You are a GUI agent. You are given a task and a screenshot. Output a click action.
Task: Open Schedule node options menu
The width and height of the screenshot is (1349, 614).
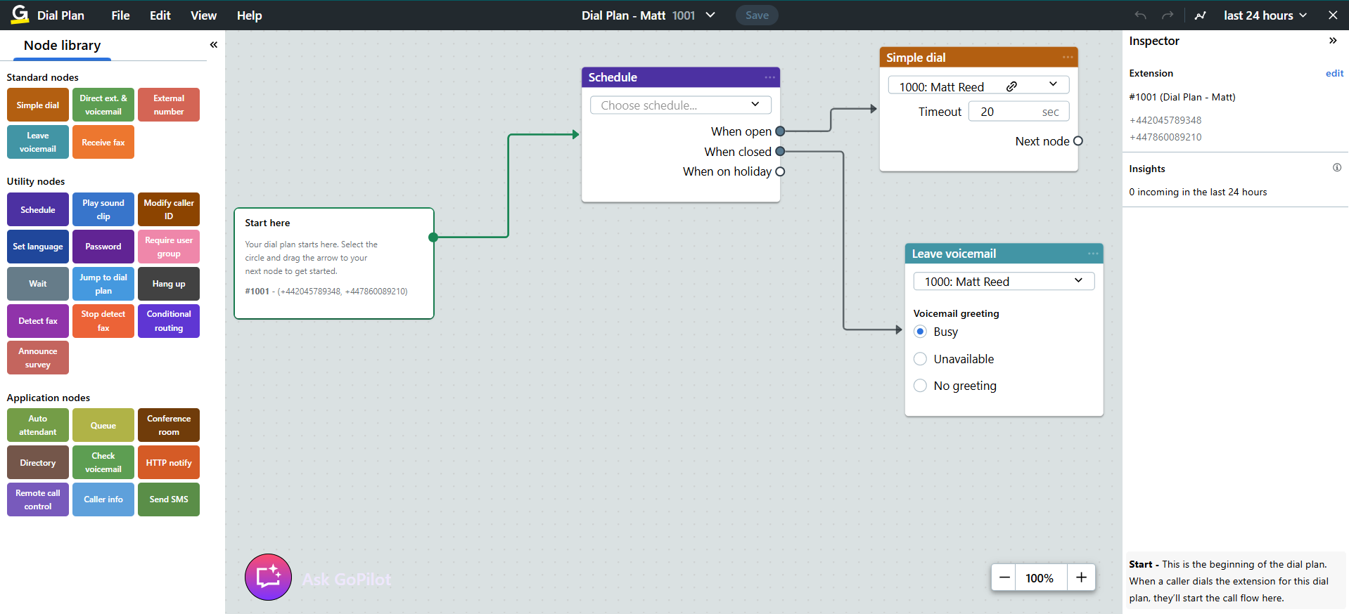(x=769, y=77)
